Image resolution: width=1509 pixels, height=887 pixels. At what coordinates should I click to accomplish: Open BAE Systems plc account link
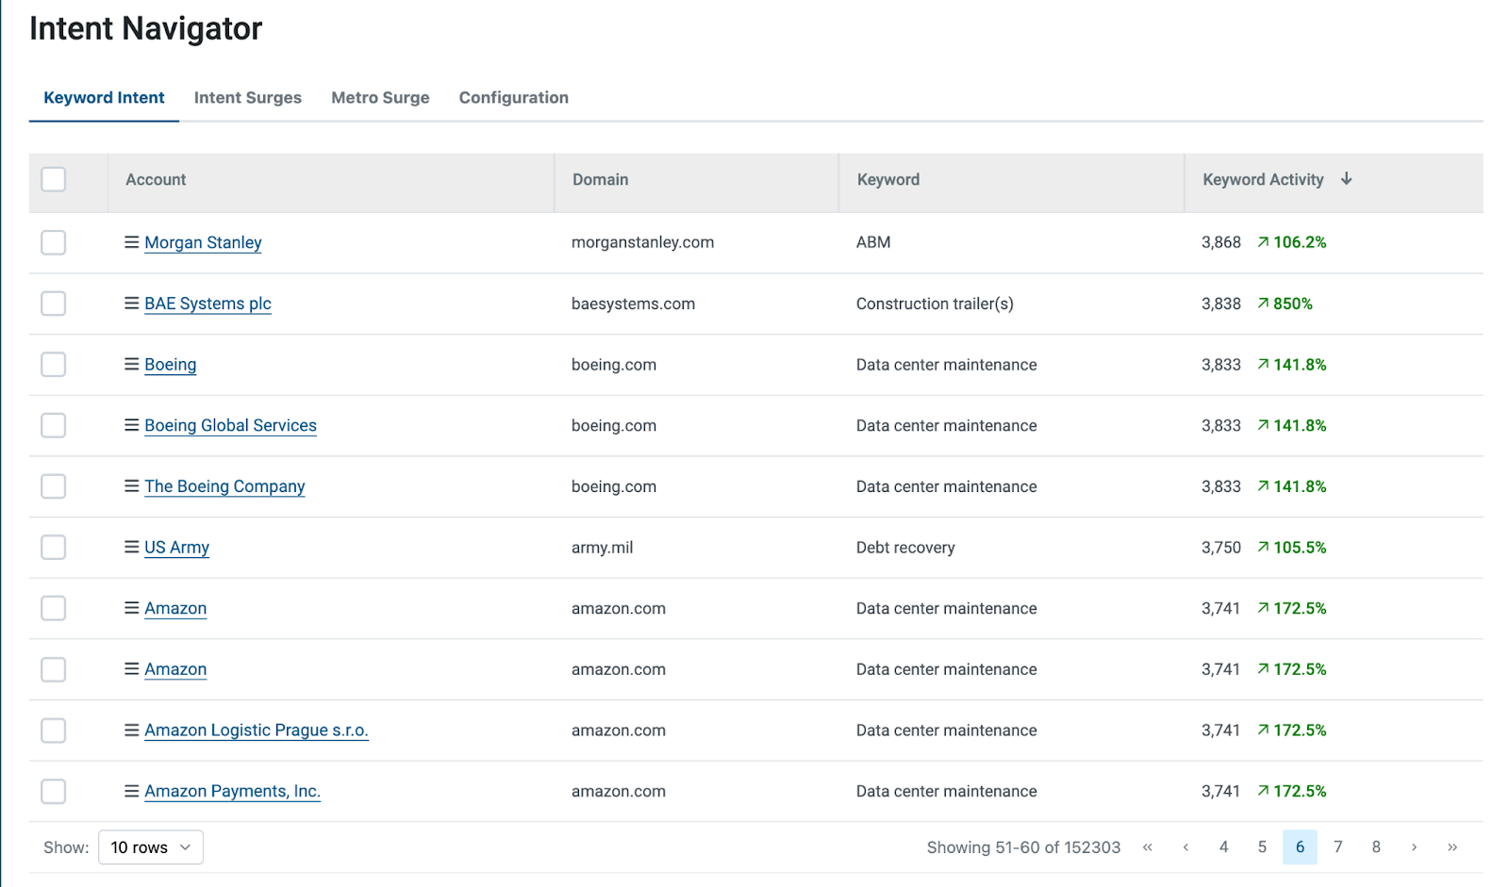click(207, 304)
